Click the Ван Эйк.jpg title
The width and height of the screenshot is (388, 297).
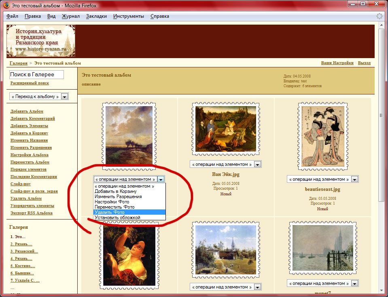(x=226, y=174)
